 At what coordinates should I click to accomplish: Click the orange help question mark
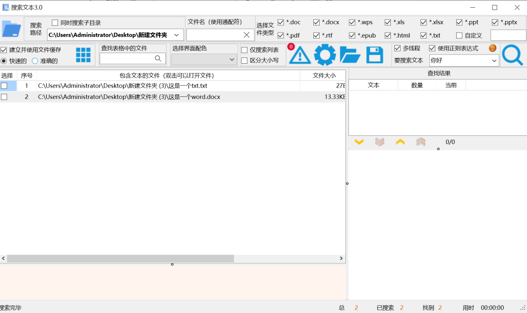pos(492,48)
